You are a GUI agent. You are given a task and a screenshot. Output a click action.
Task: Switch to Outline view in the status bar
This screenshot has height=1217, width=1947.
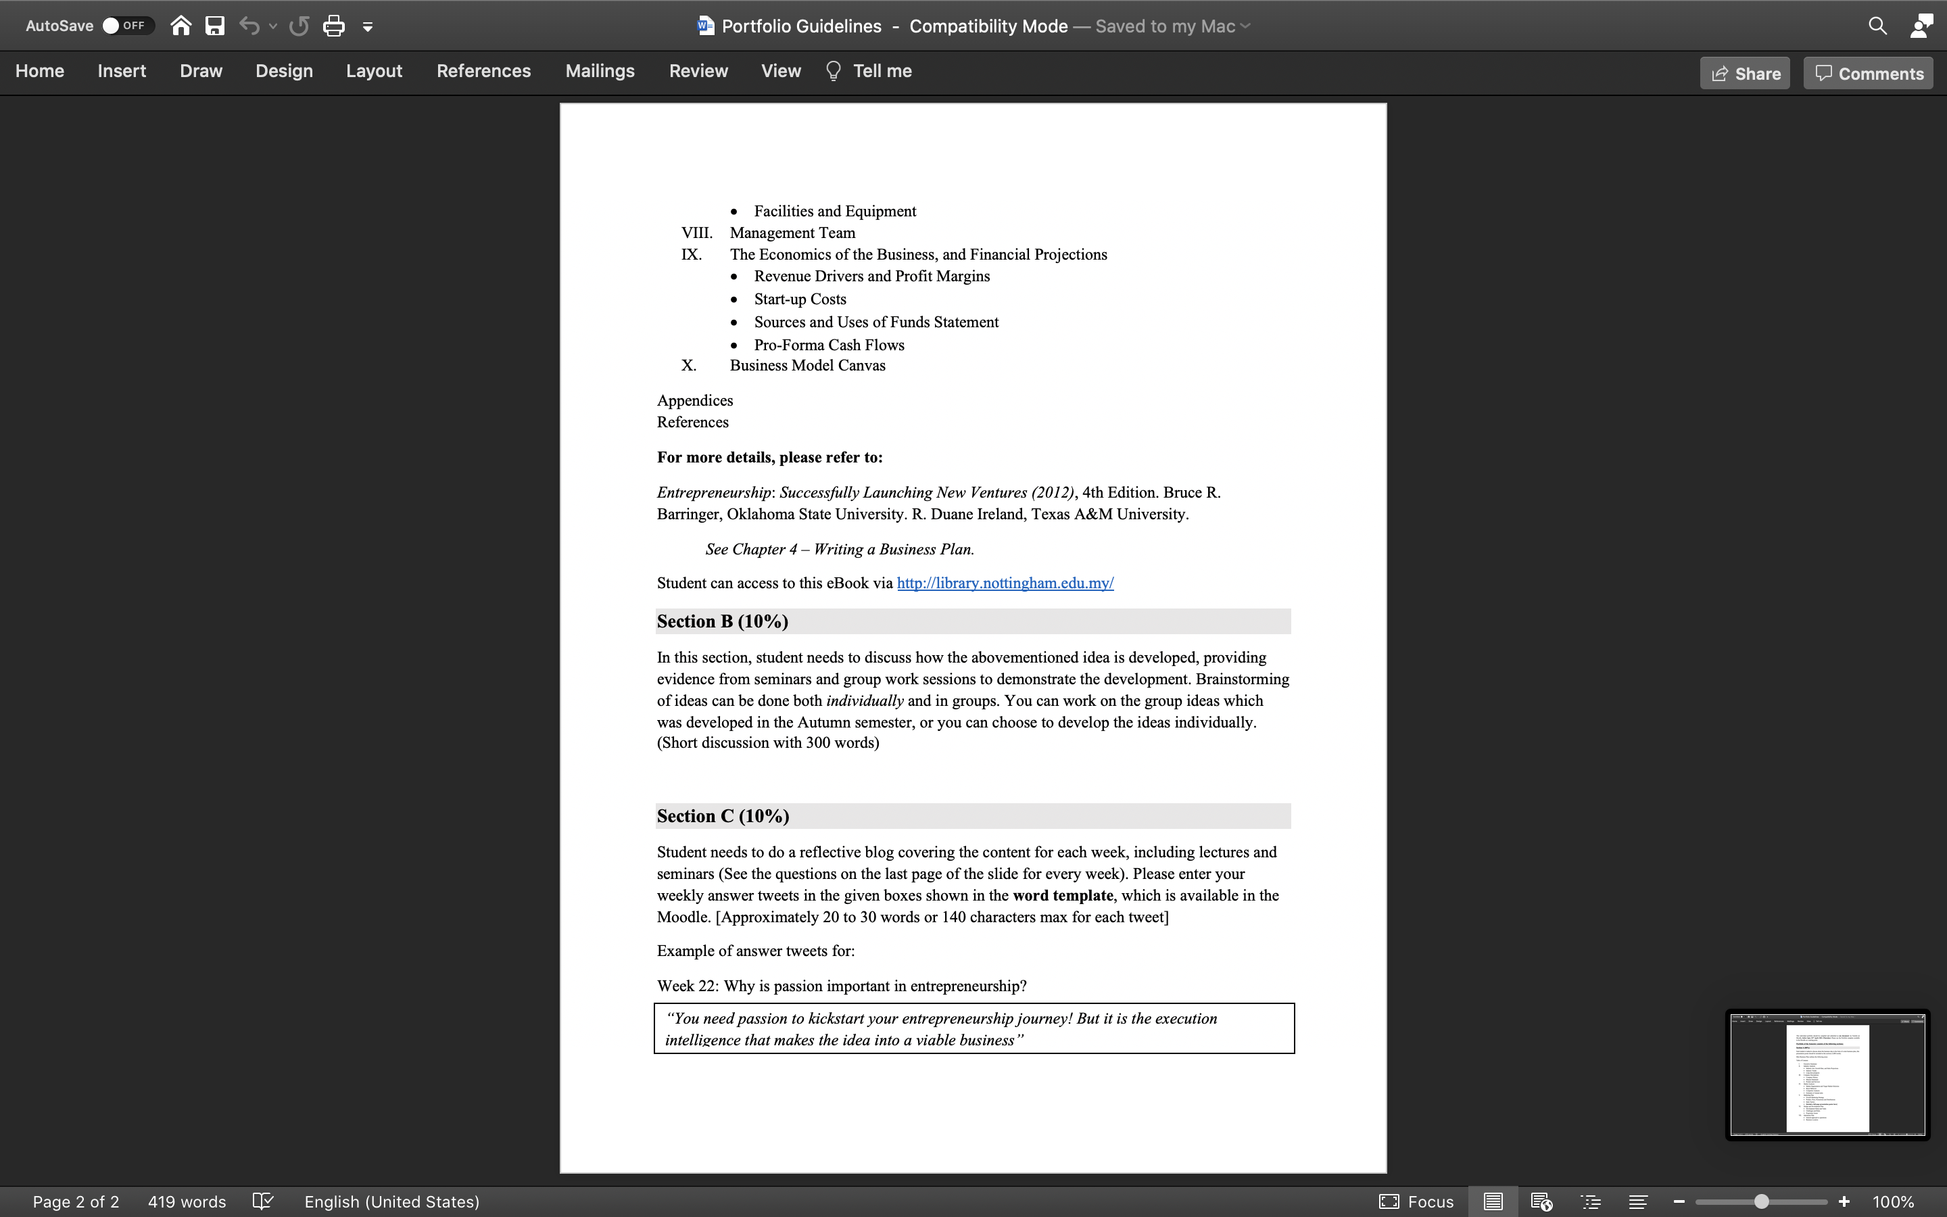pos(1592,1201)
